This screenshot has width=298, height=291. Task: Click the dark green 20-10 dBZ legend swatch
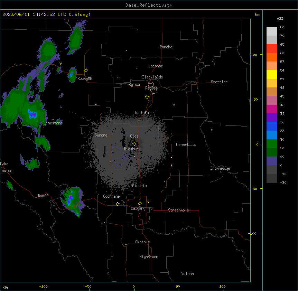[272, 152]
